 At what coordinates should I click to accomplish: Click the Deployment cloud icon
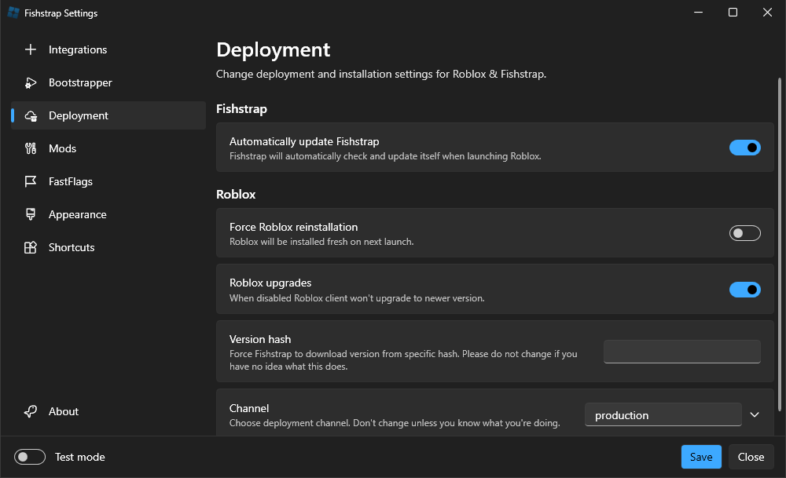31,115
